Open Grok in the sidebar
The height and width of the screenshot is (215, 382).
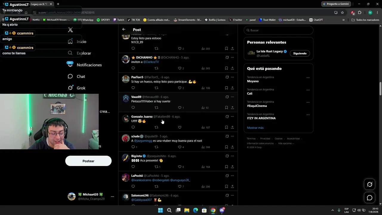coord(77,88)
